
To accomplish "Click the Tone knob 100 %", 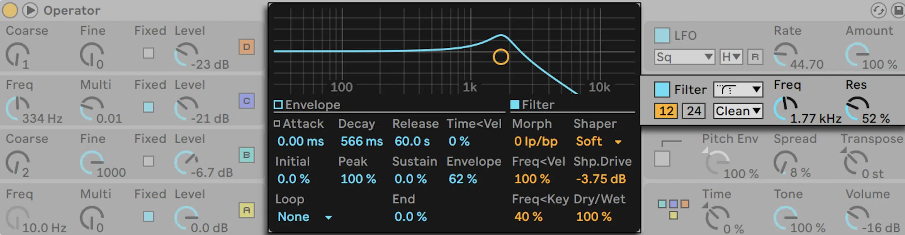I will point(785,218).
